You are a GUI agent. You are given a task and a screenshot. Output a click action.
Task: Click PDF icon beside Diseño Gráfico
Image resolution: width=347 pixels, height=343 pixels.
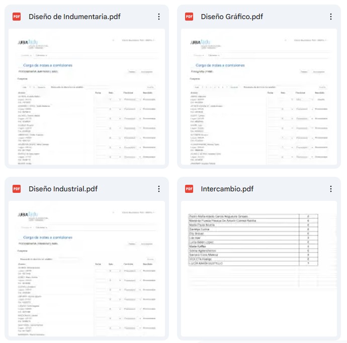coord(189,17)
